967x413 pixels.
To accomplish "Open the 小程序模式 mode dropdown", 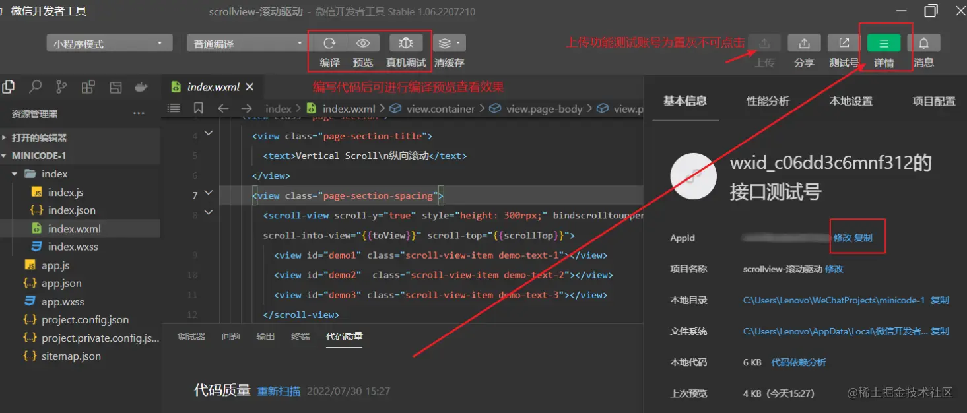I will [109, 44].
